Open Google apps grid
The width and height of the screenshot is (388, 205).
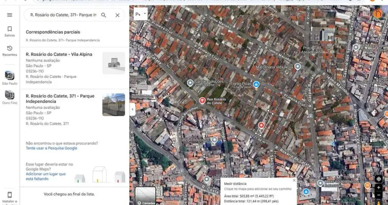(x=365, y=14)
